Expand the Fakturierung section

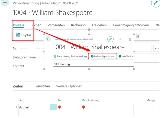point(62,64)
